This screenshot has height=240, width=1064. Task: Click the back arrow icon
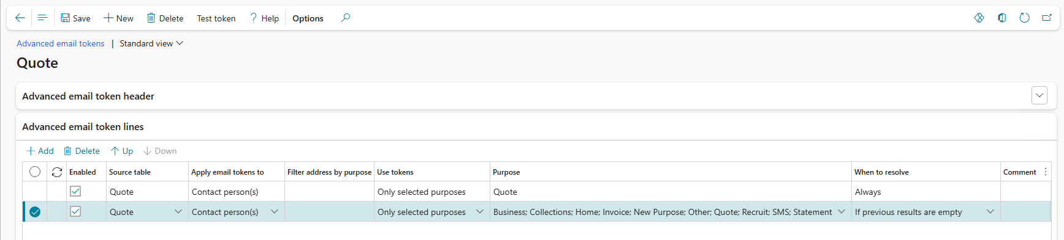20,18
